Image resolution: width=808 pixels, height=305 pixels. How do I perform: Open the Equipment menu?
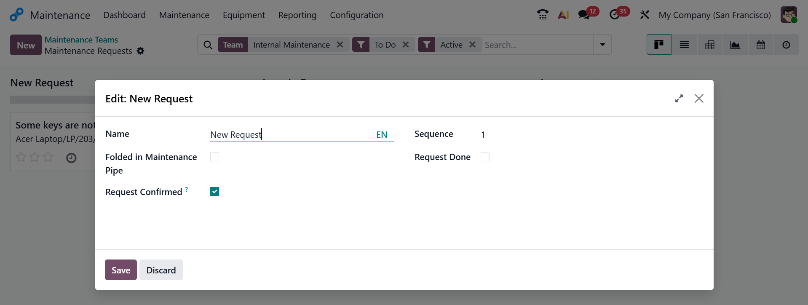(243, 15)
